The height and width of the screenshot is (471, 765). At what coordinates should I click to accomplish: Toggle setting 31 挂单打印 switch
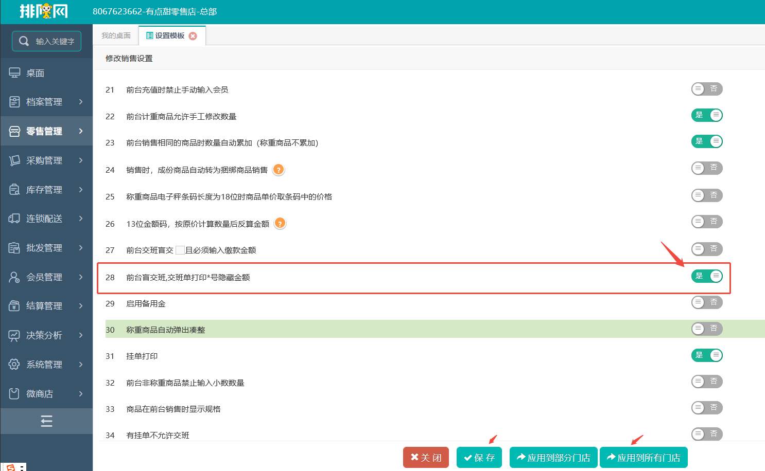707,355
